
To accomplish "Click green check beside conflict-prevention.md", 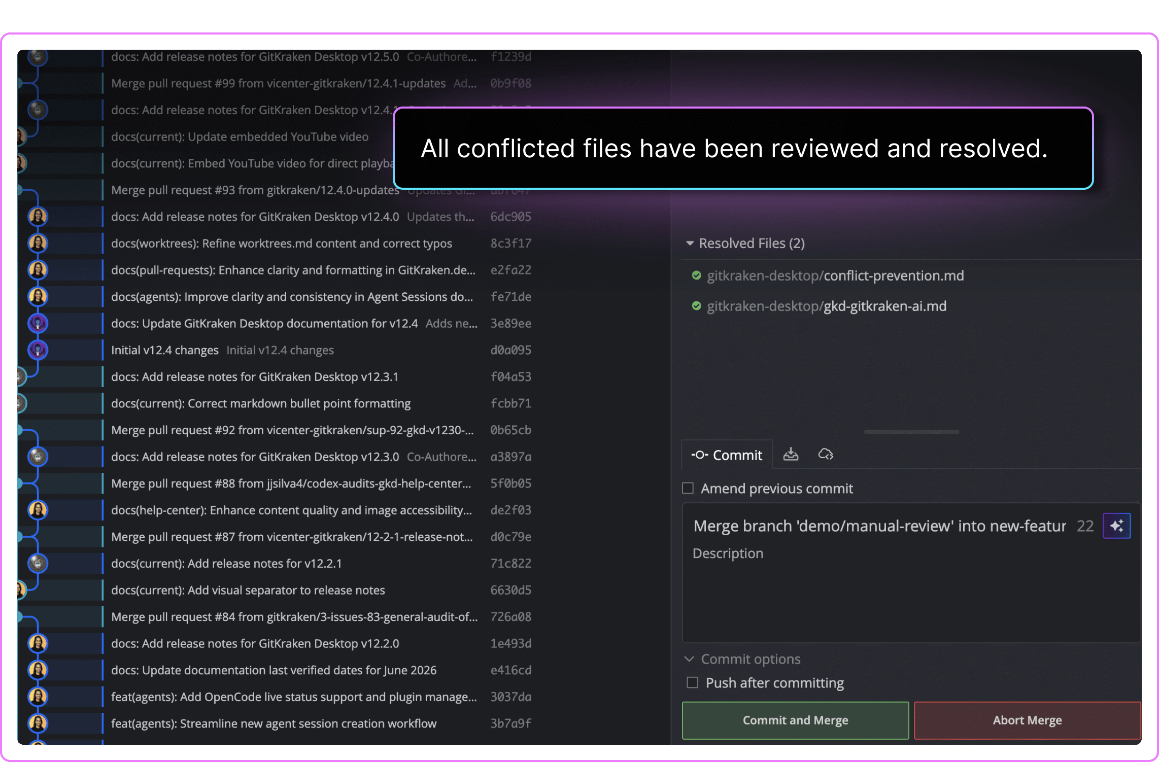I will click(x=696, y=275).
